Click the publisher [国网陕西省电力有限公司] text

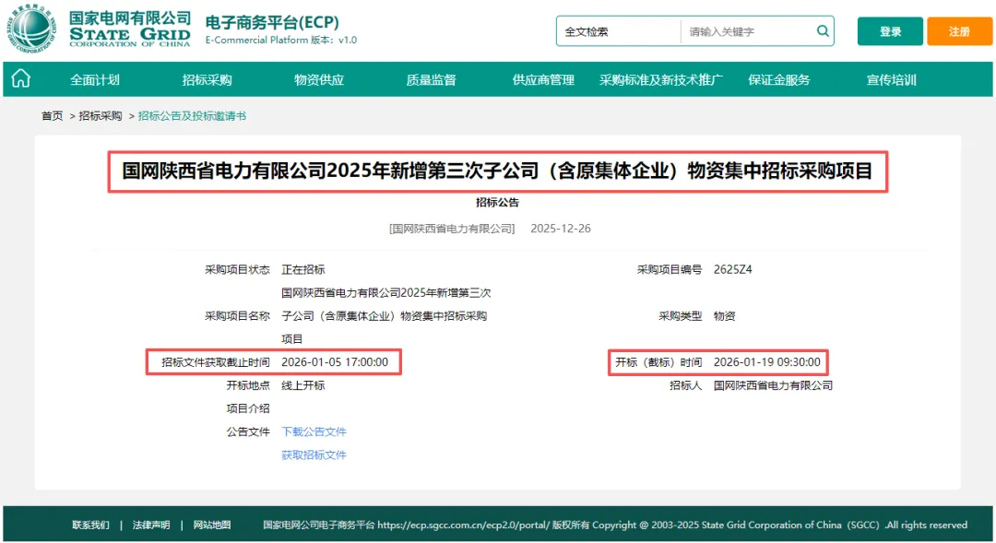click(452, 229)
